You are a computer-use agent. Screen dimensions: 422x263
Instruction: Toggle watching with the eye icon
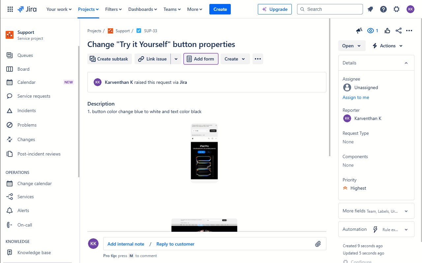click(371, 30)
